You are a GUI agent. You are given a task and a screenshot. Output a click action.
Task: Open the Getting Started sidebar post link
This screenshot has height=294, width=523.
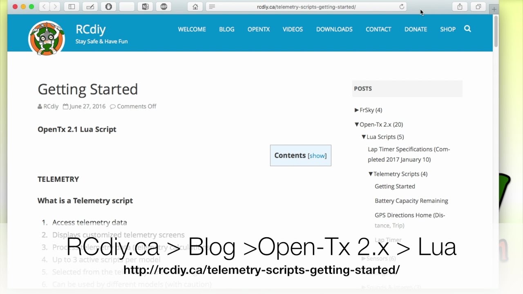(395, 186)
